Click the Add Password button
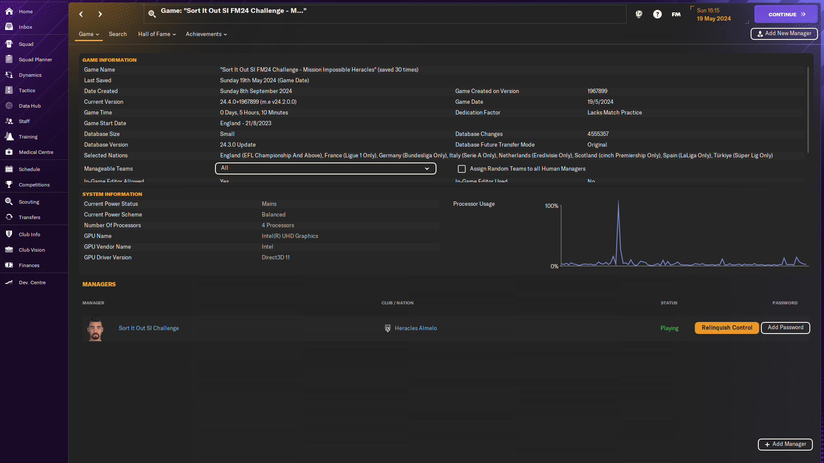Image resolution: width=824 pixels, height=463 pixels. tap(785, 328)
